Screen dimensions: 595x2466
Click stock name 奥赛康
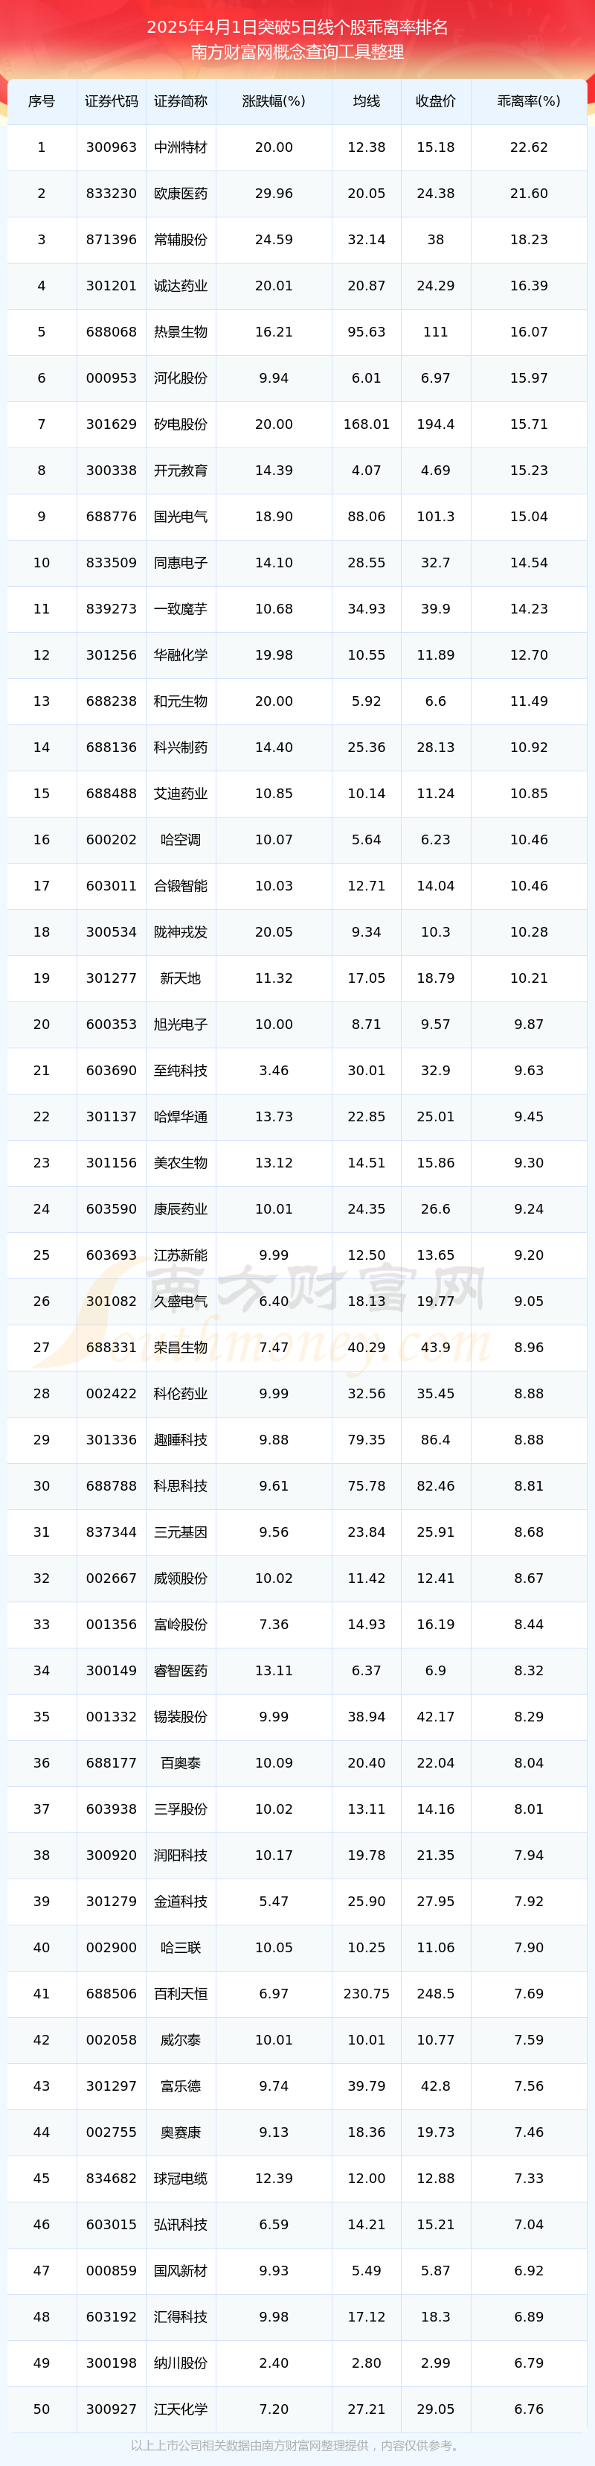point(181,2133)
